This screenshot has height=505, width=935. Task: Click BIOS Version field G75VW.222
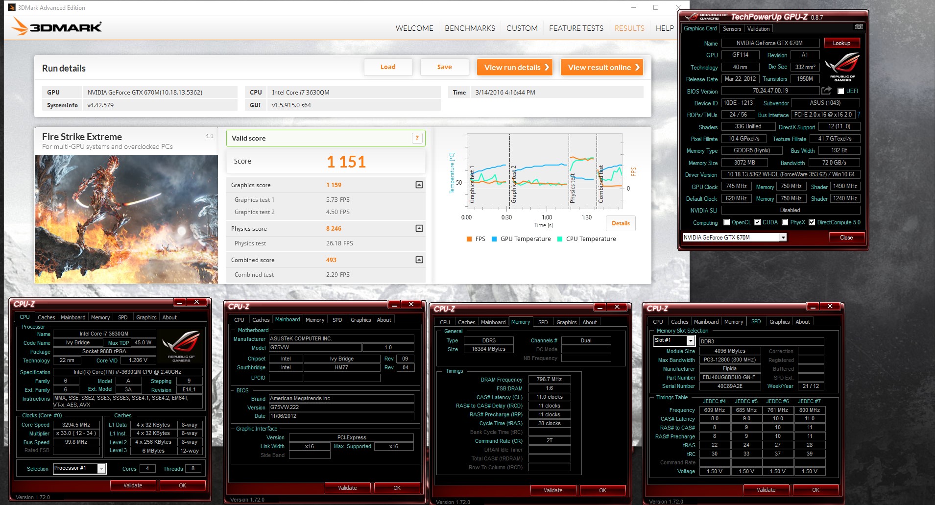341,407
